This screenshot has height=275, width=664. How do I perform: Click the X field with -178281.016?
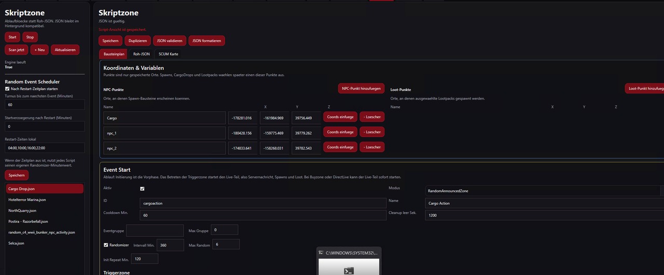coord(243,118)
